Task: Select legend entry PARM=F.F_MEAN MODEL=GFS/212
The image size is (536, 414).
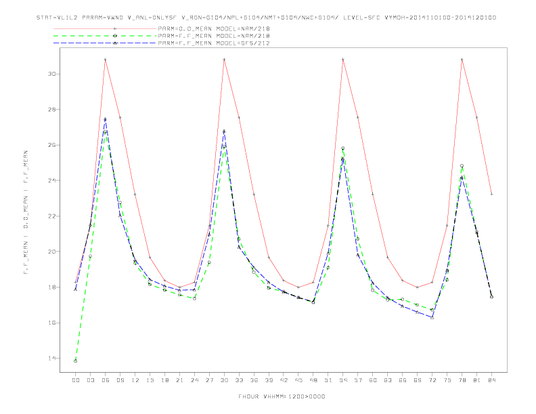Action: pyautogui.click(x=214, y=43)
